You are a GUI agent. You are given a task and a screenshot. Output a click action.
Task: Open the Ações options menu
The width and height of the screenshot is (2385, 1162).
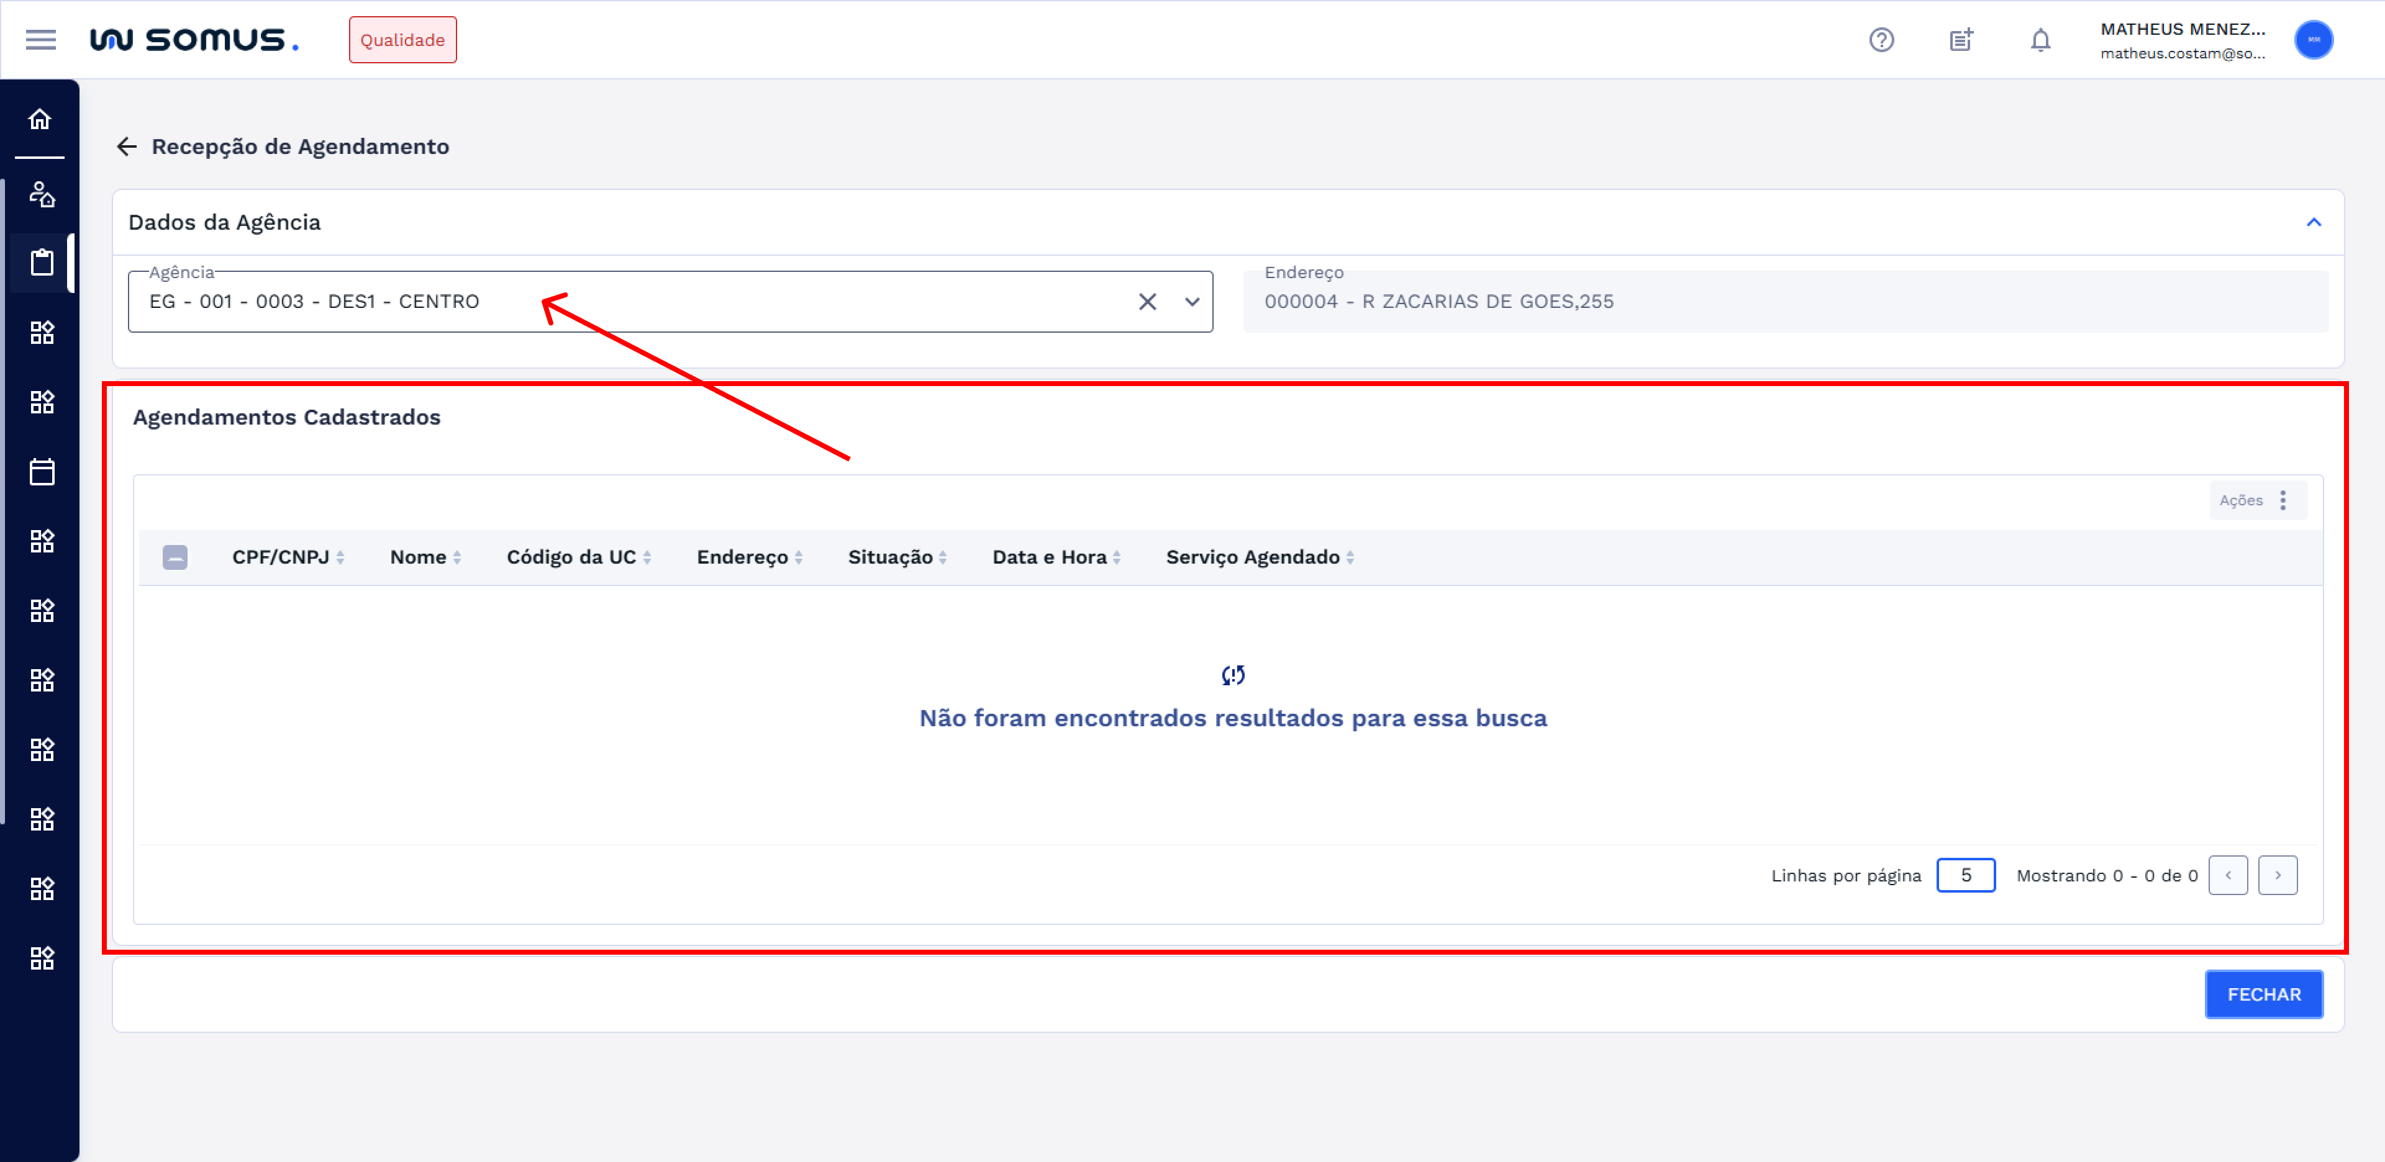coord(2283,500)
